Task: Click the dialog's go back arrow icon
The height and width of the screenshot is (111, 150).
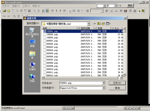Action: tap(94, 24)
